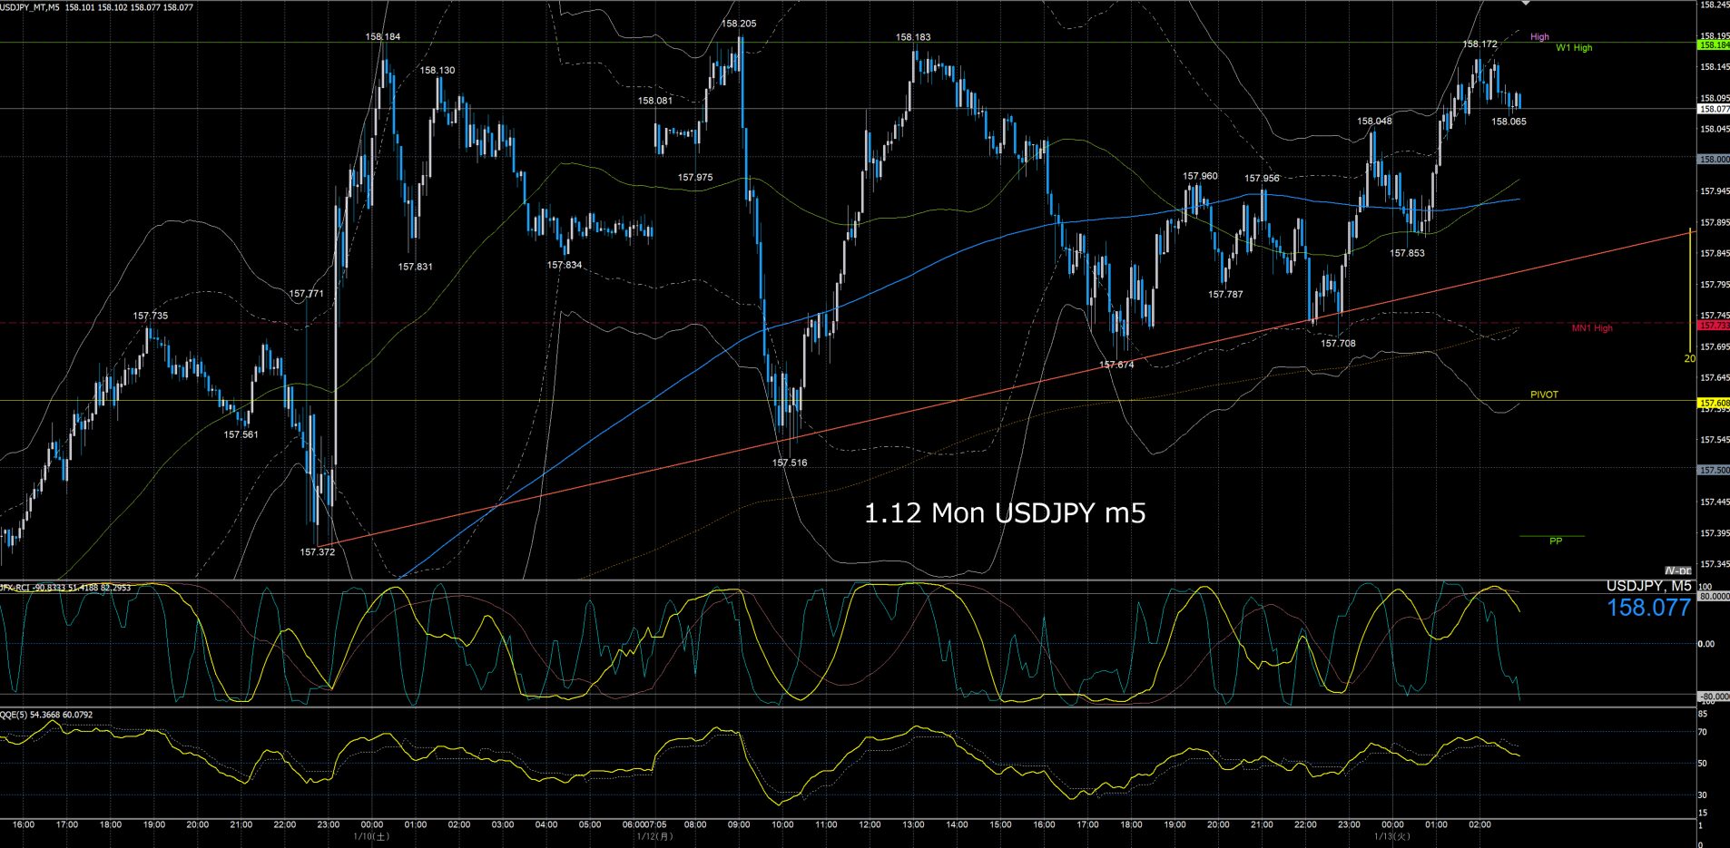Click the yellow 157.608 pivot price tag

[x=1714, y=403]
